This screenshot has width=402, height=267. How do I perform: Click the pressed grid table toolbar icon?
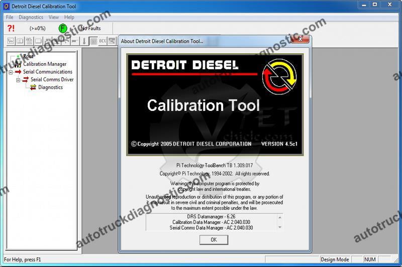click(x=93, y=41)
